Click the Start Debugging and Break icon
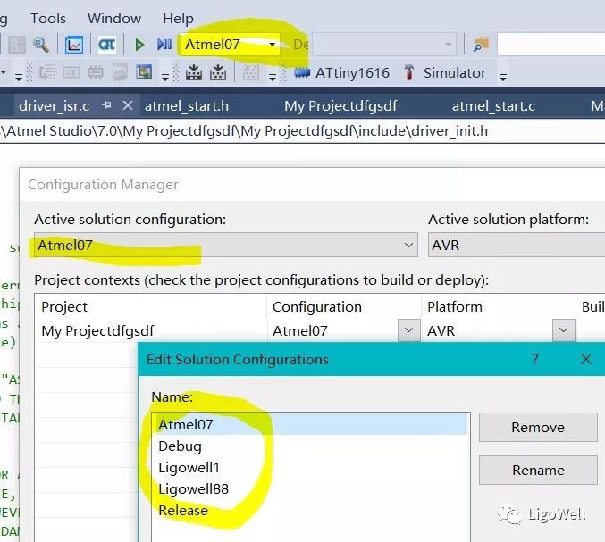 coord(164,45)
